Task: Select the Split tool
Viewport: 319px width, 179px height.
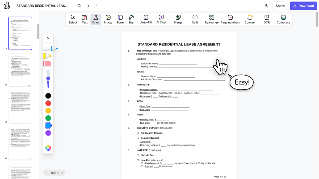Action: 195,20
